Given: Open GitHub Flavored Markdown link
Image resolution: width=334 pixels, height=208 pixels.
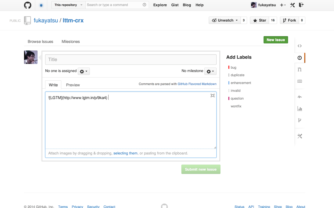Looking at the screenshot, I should [197, 84].
